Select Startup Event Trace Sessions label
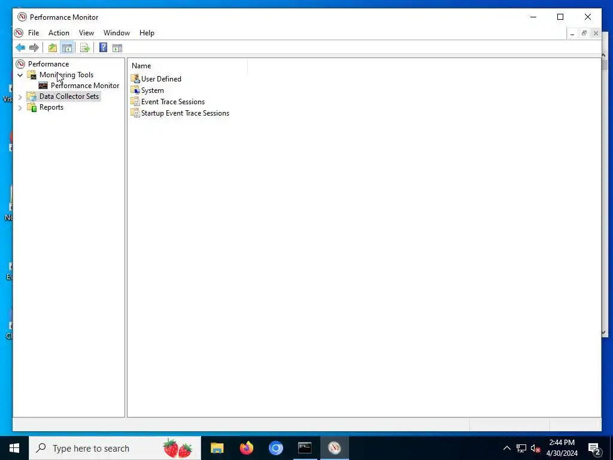Viewport: 613px width, 460px height. [185, 113]
